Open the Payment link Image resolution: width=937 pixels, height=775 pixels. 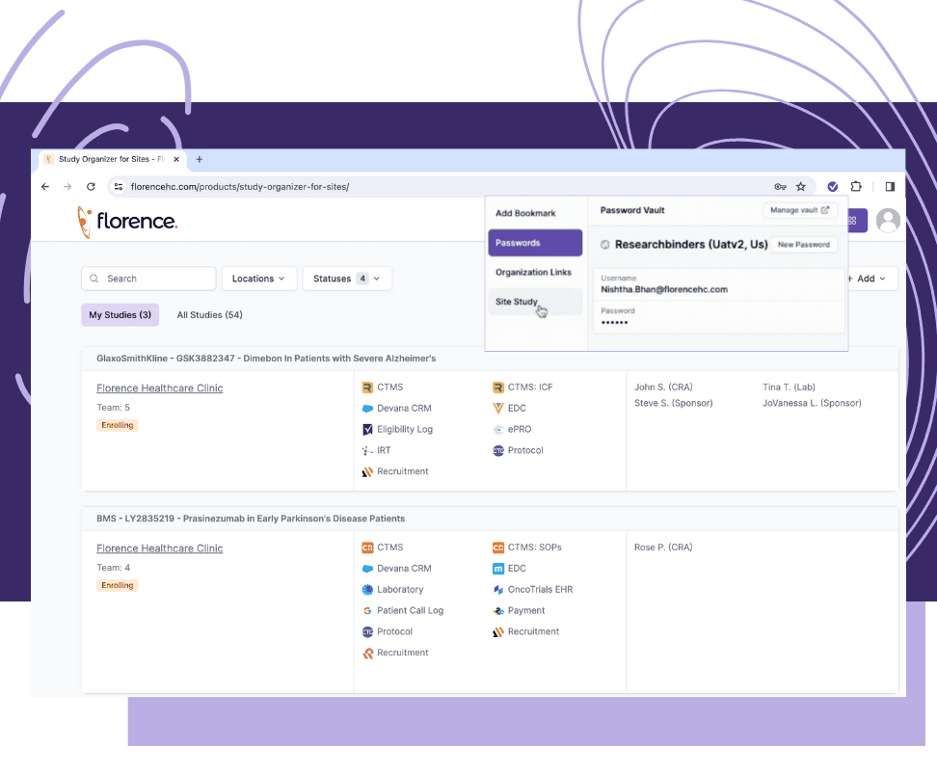[x=519, y=610]
